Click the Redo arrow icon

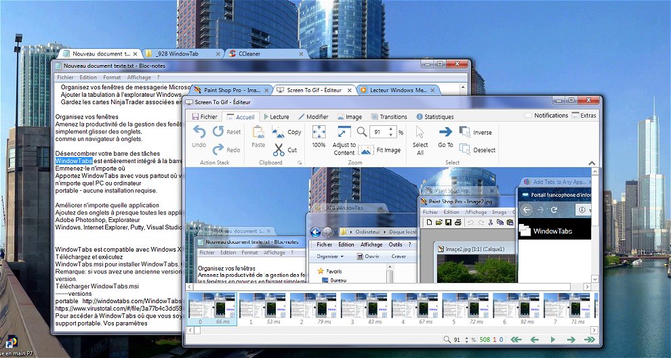(218, 150)
